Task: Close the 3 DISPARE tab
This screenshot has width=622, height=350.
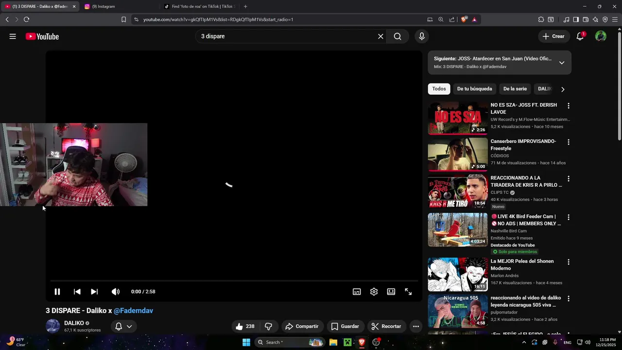Action: point(74,6)
